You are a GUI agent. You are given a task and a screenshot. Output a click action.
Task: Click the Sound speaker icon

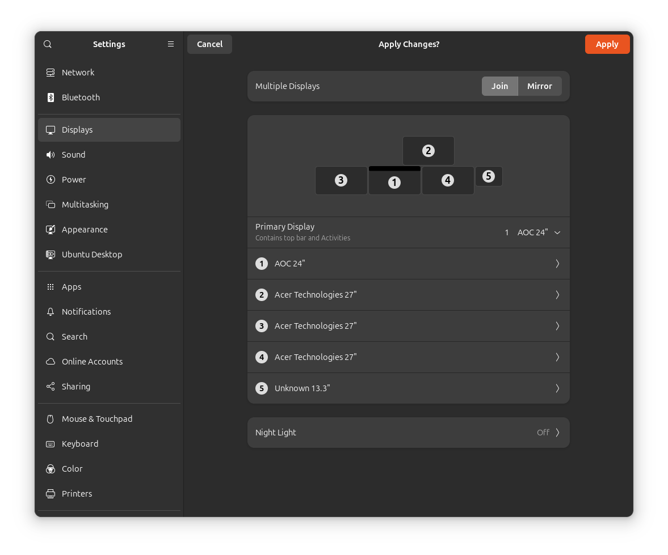pyautogui.click(x=51, y=155)
